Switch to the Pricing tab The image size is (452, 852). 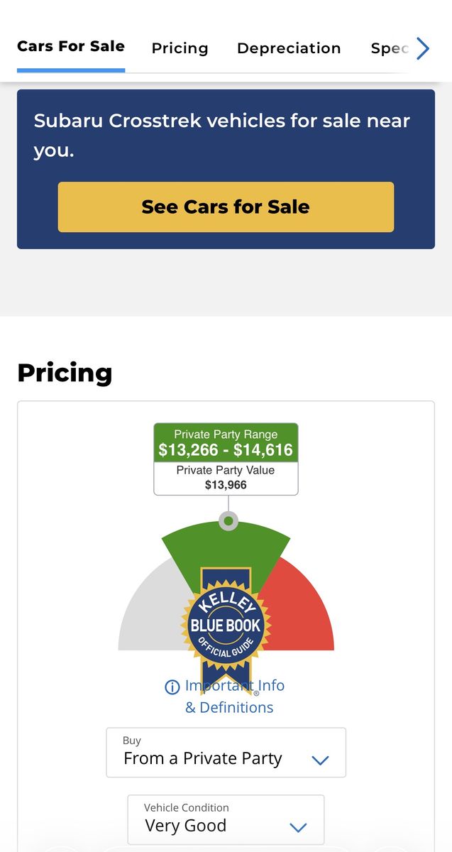pos(180,48)
